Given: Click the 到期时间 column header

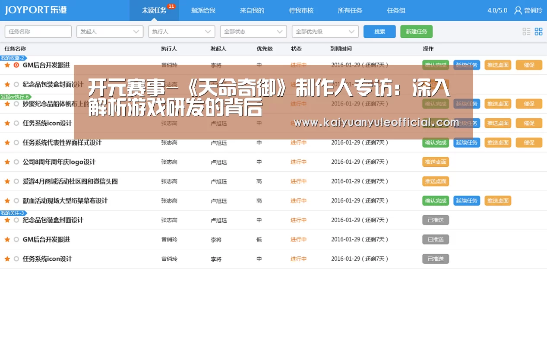Looking at the screenshot, I should click(x=341, y=49).
